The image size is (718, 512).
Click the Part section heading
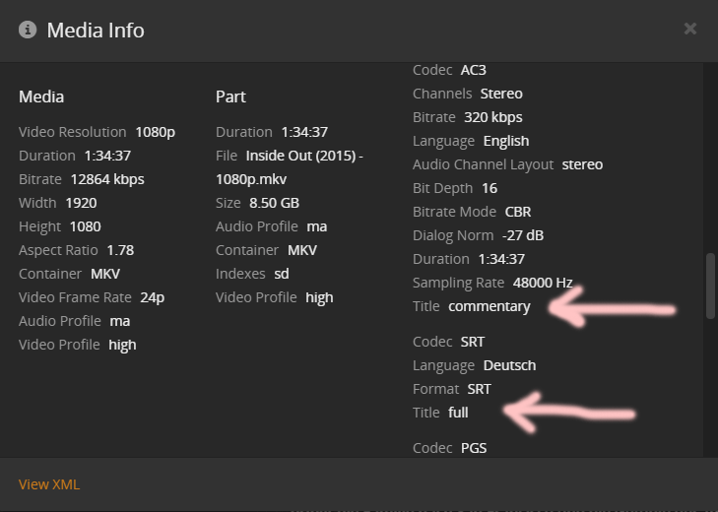coord(230,96)
